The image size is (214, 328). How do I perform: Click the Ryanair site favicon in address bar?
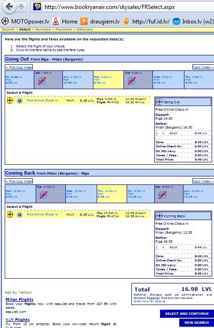coord(37,7)
